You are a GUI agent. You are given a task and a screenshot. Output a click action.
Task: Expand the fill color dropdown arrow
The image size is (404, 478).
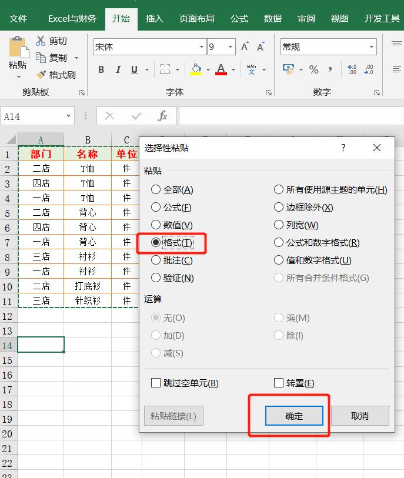click(x=208, y=70)
